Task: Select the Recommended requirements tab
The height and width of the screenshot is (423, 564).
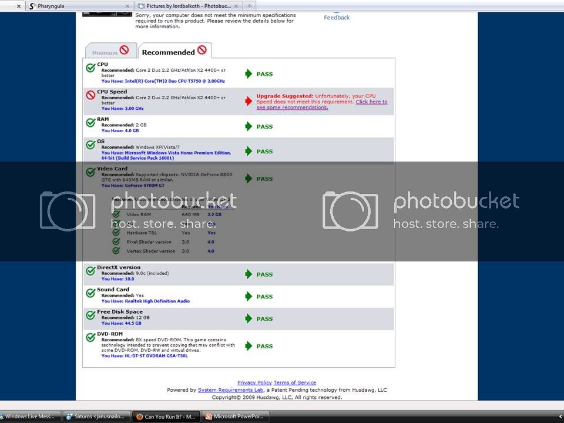Action: tap(175, 51)
